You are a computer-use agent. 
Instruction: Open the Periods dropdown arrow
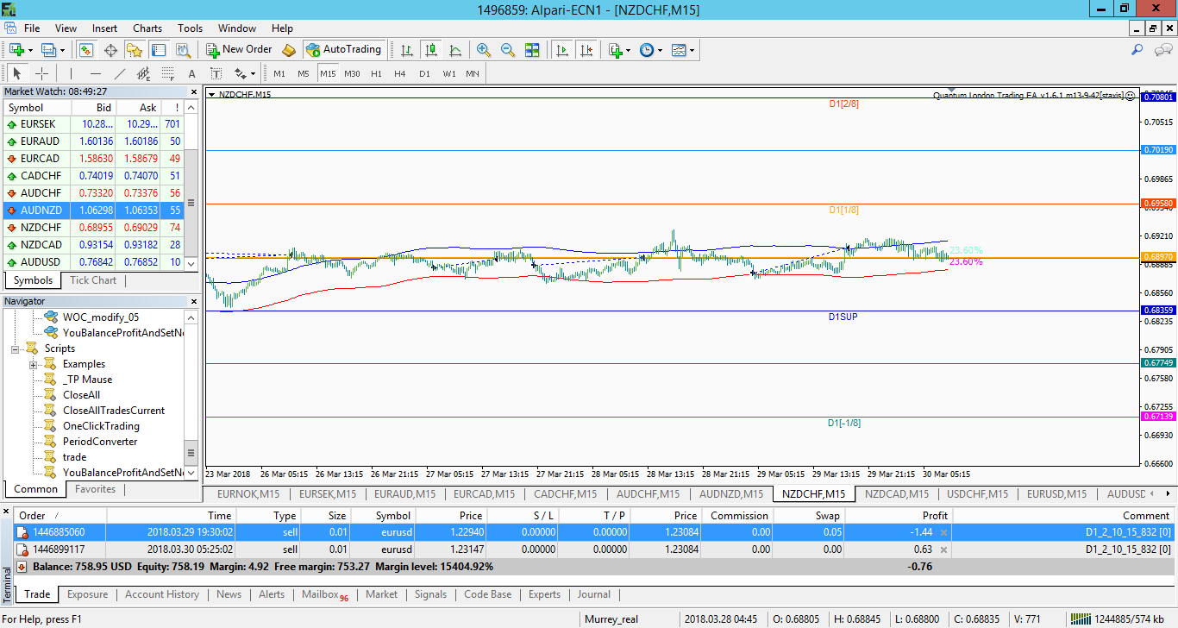[660, 50]
